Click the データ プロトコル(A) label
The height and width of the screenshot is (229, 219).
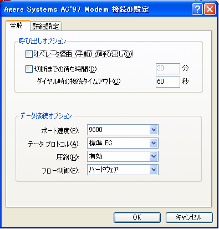(54, 144)
